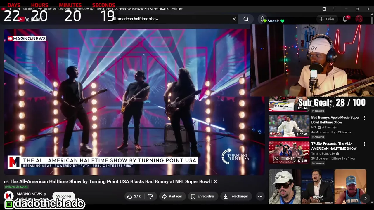Play the CUIDADO short thumbnail
374x210 pixels.
pyautogui.click(x=317, y=187)
